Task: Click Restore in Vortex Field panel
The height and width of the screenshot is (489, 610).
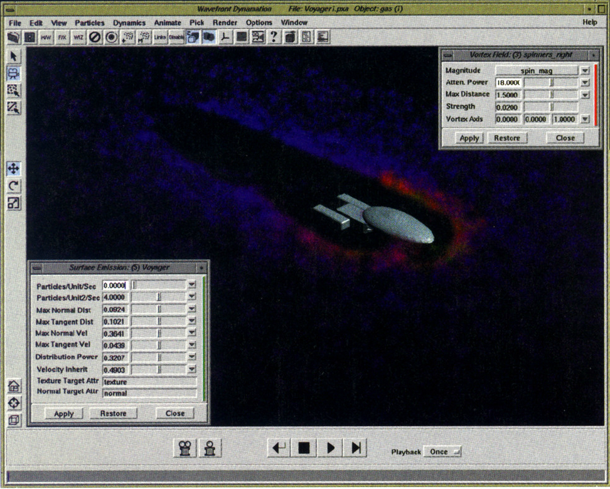Action: tap(506, 138)
